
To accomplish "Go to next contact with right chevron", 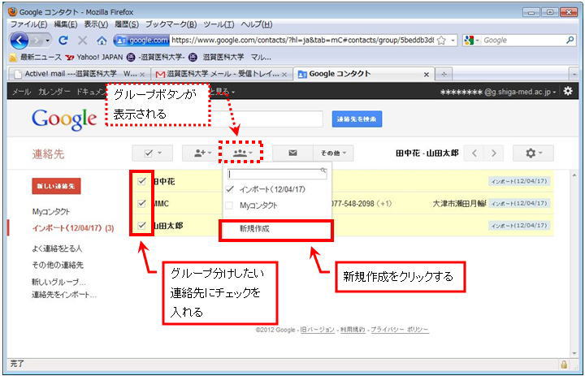I will [x=494, y=153].
